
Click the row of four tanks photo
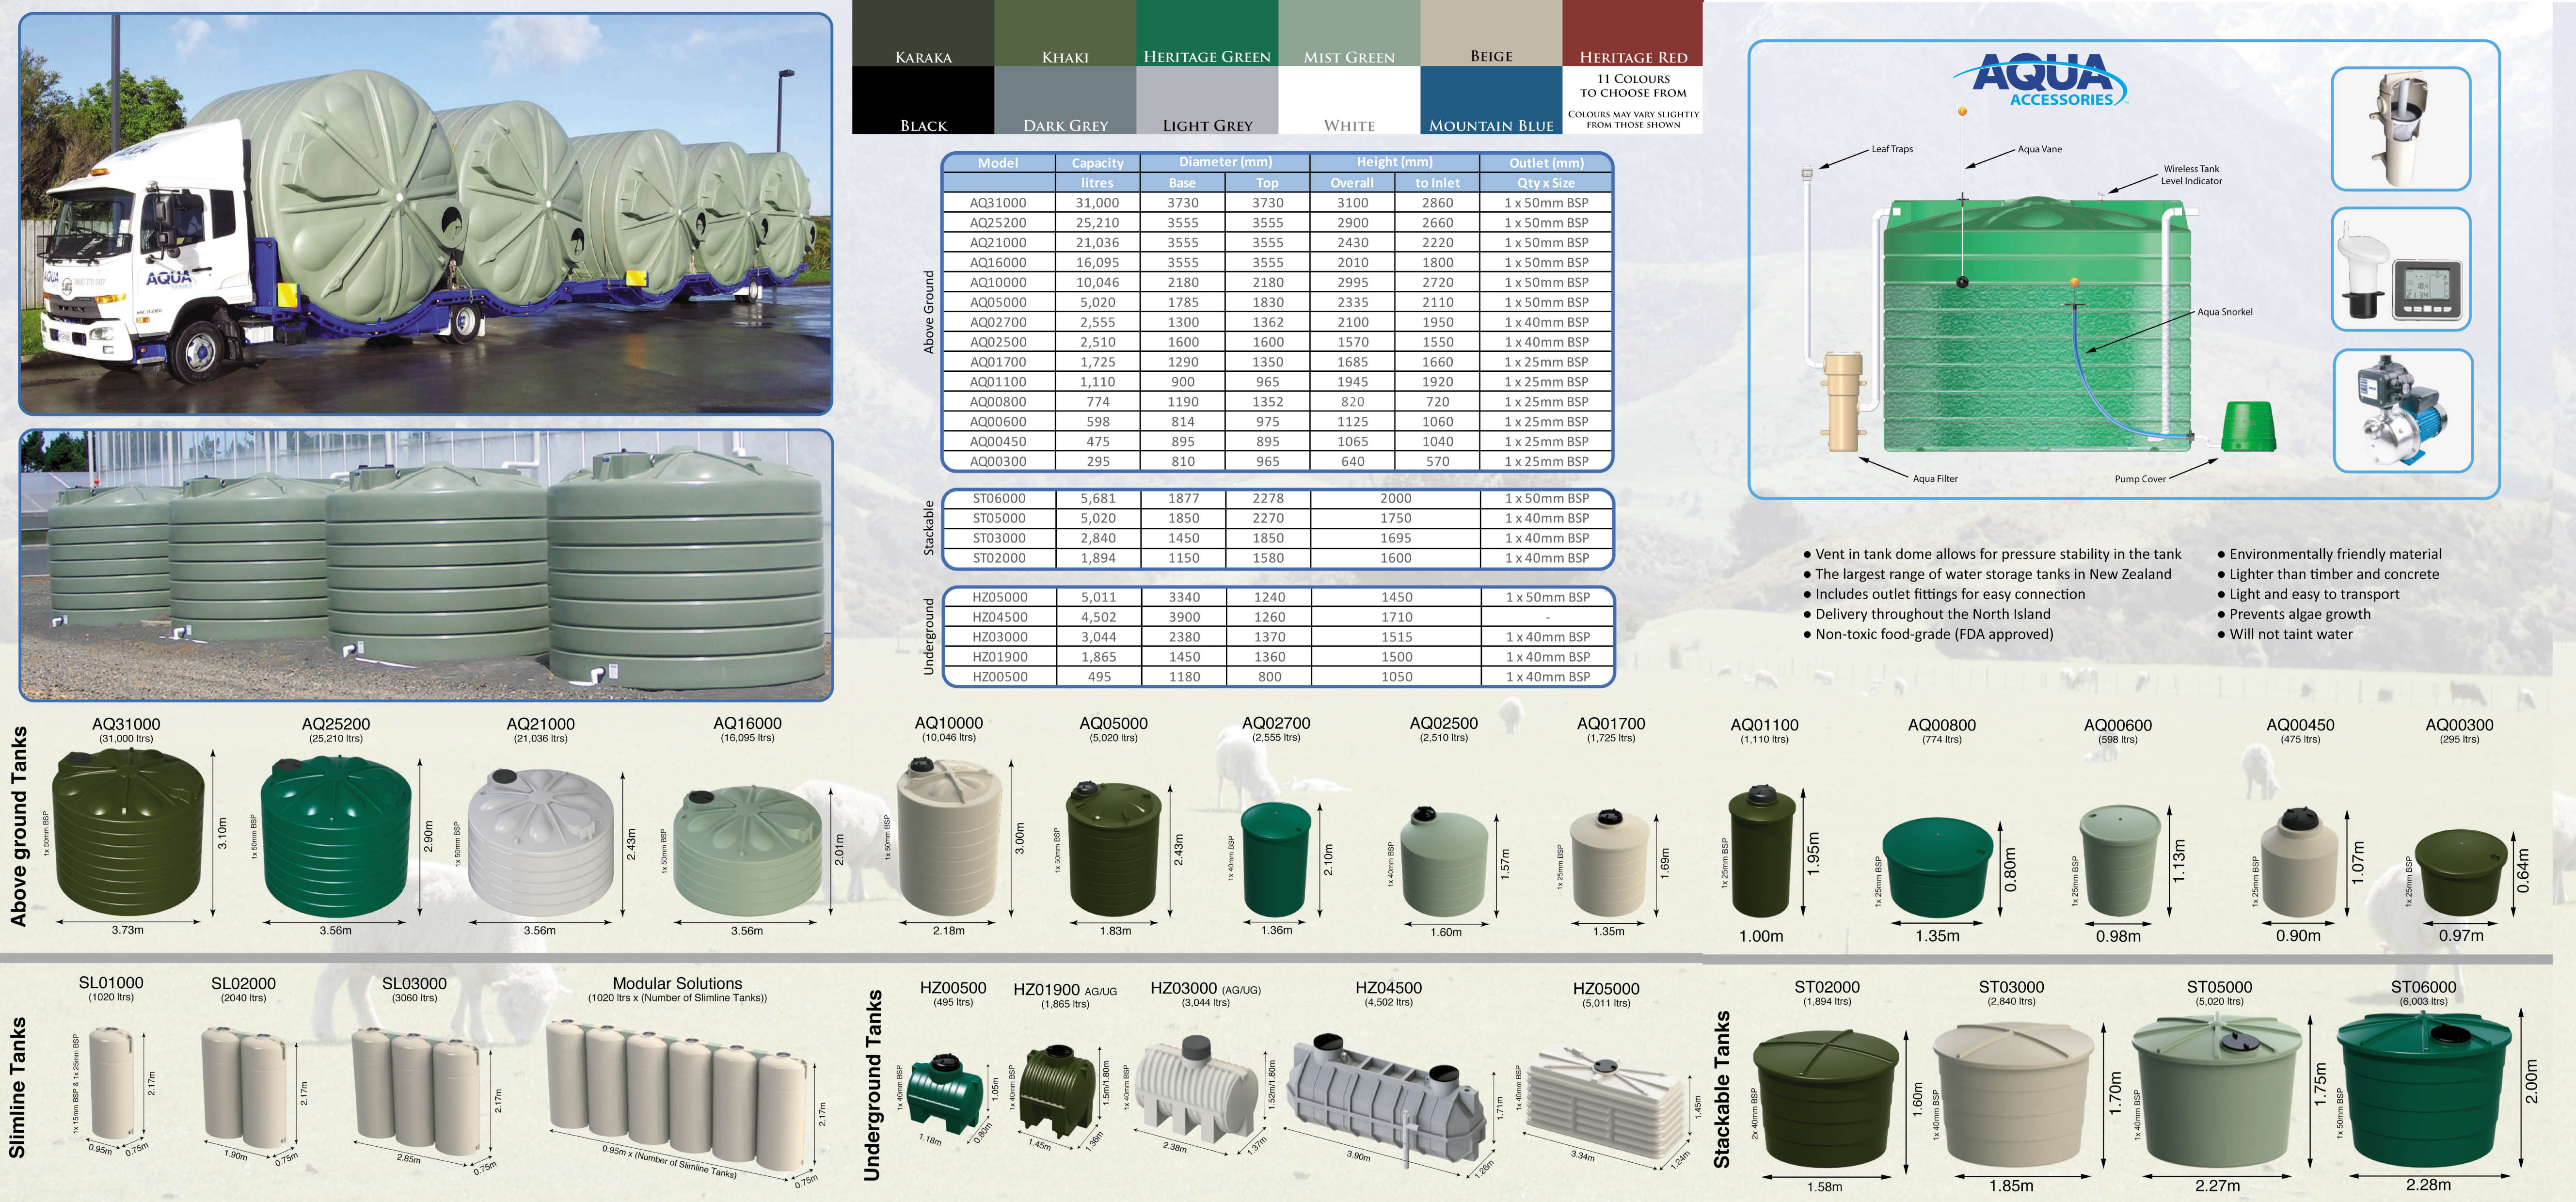pos(426,565)
